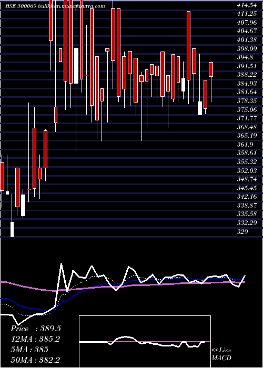Click the last red candlestick on the right
Image resolution: width=263 pixels, height=368 pixels.
pyautogui.click(x=211, y=69)
